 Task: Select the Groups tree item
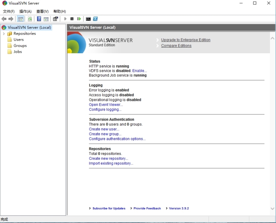(20, 46)
